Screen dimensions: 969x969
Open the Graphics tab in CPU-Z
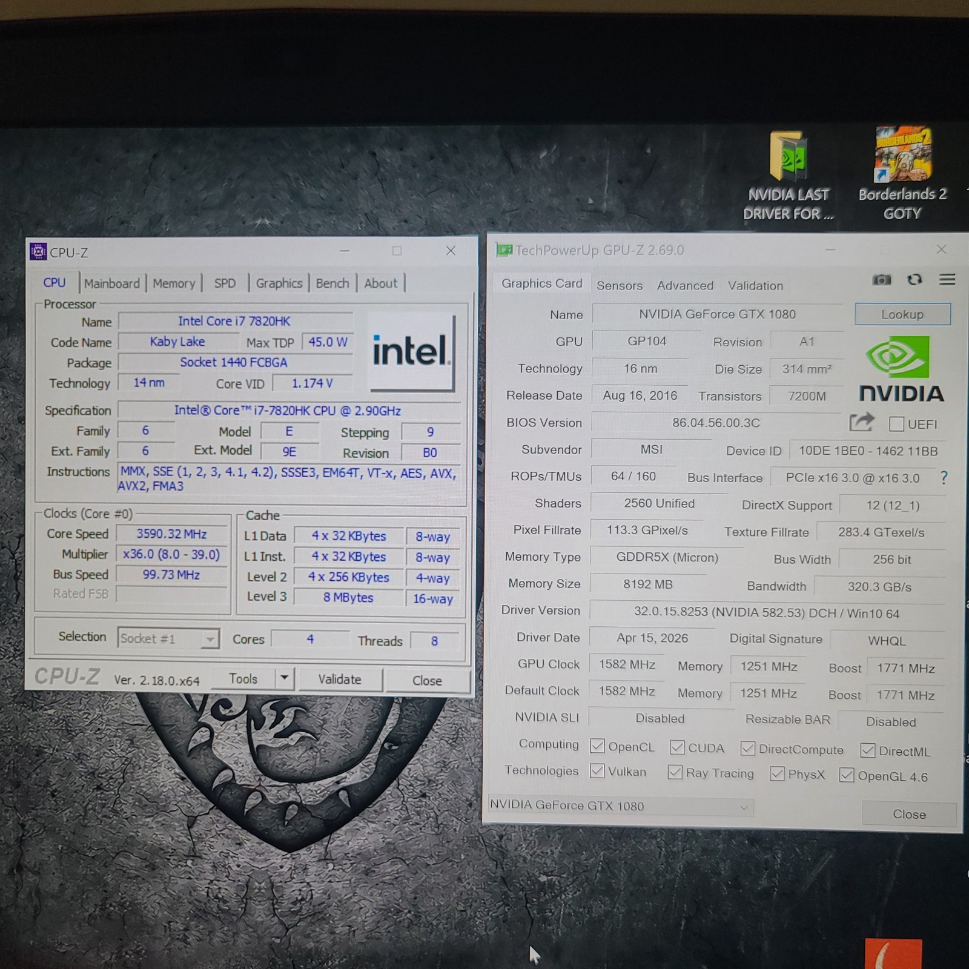click(279, 283)
